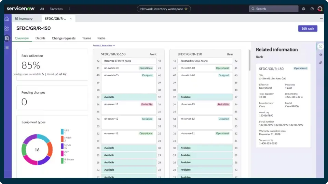Click Available slot 37 in Front rack
Viewport: 328px width, 184px height.
click(x=129, y=97)
